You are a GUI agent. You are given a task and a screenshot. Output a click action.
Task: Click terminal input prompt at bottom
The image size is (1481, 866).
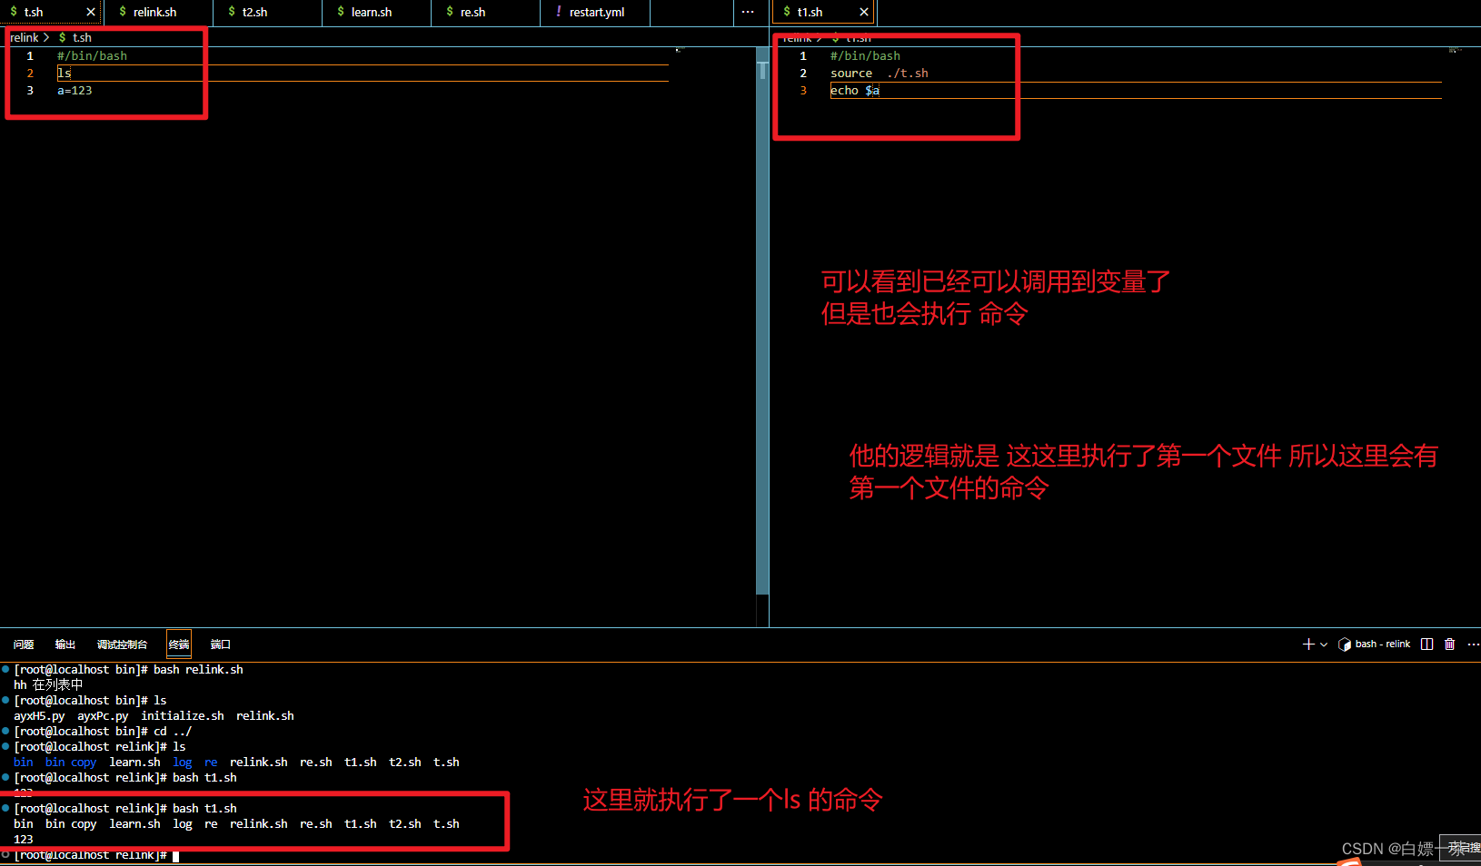pos(175,855)
